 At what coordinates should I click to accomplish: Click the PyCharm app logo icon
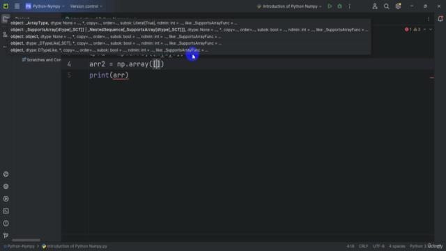coord(6,6)
